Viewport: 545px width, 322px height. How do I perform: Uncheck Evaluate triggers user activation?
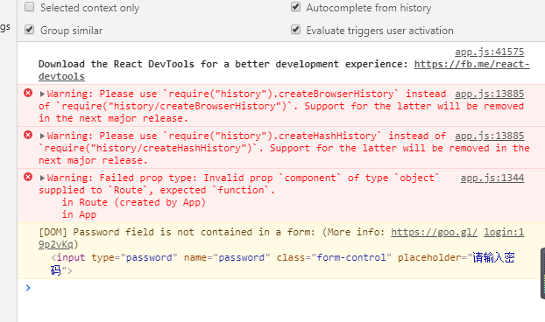click(x=296, y=30)
